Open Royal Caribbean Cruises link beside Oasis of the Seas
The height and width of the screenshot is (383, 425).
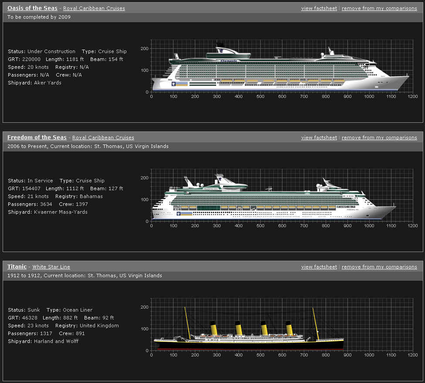coord(94,8)
